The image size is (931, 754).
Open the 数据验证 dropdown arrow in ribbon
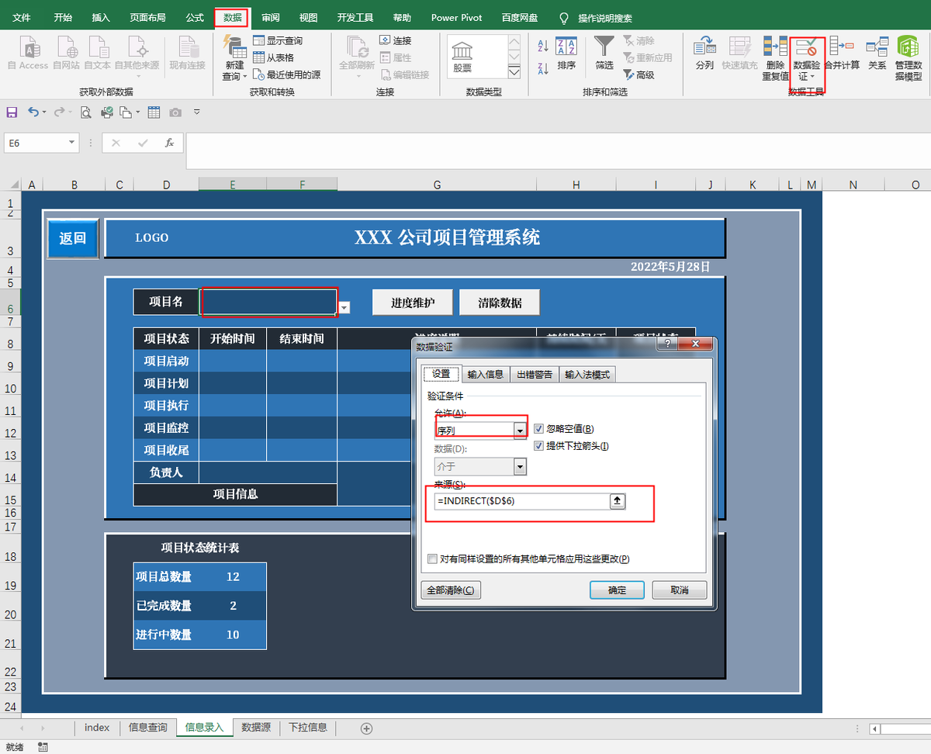pos(812,77)
